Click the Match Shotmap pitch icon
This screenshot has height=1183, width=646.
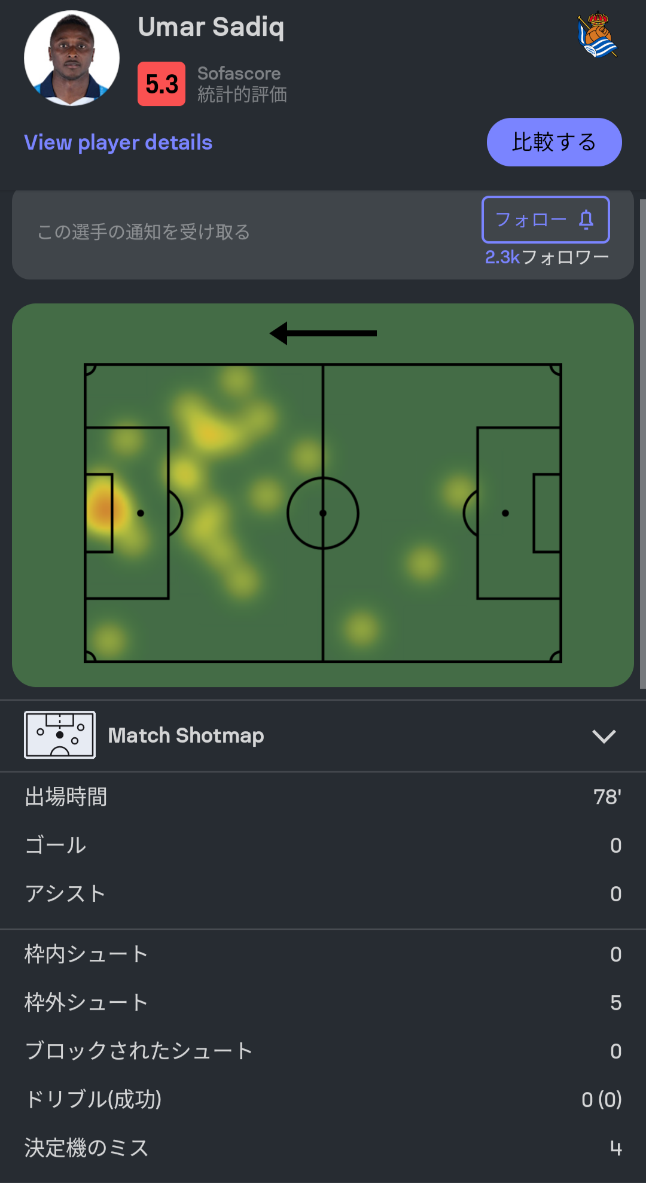point(60,735)
